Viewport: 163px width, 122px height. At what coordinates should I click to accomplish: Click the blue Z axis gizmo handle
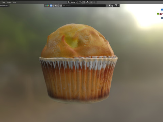tap(162, 9)
